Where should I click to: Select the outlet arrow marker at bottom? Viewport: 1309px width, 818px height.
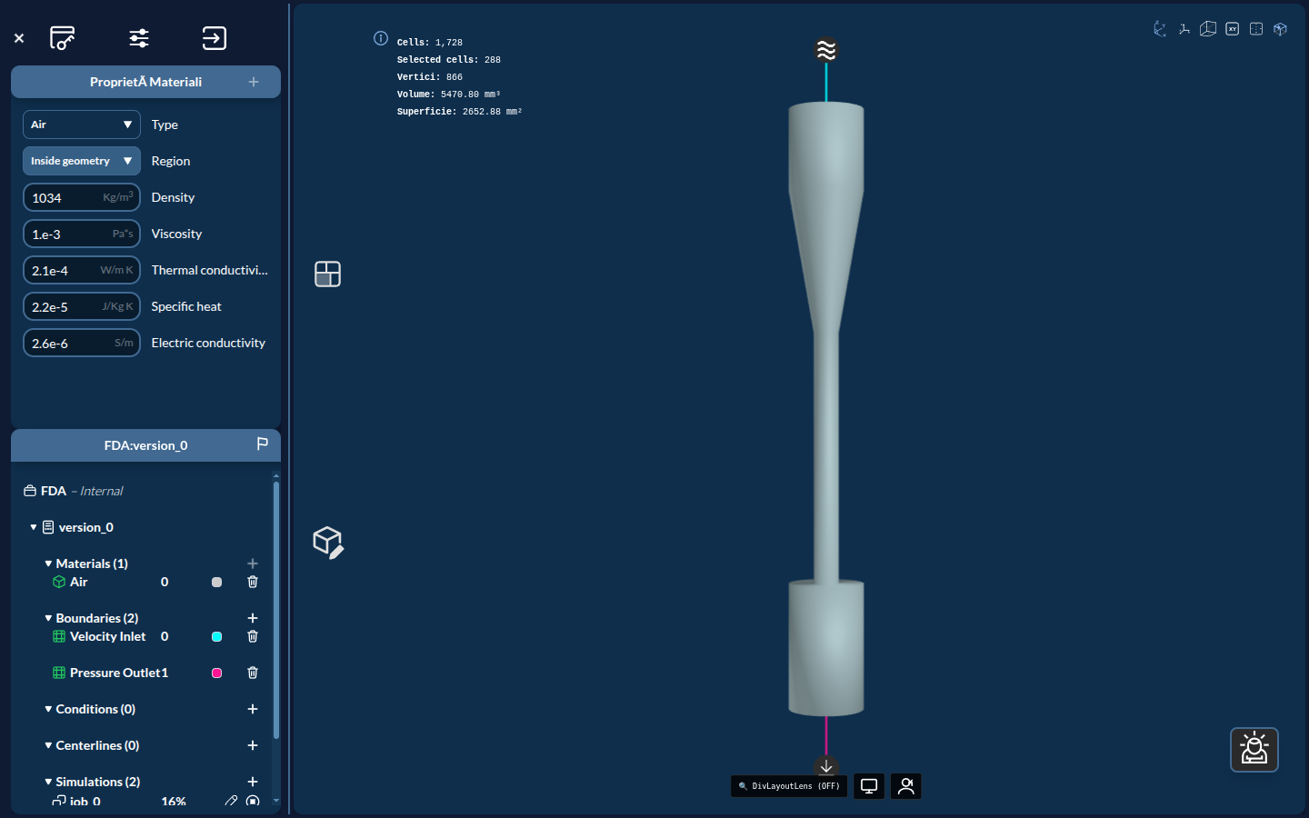(826, 766)
